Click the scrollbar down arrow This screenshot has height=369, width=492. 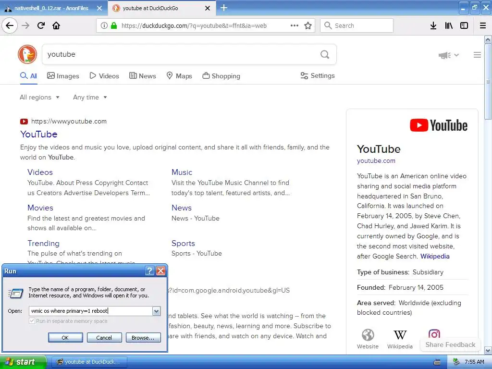point(488,350)
